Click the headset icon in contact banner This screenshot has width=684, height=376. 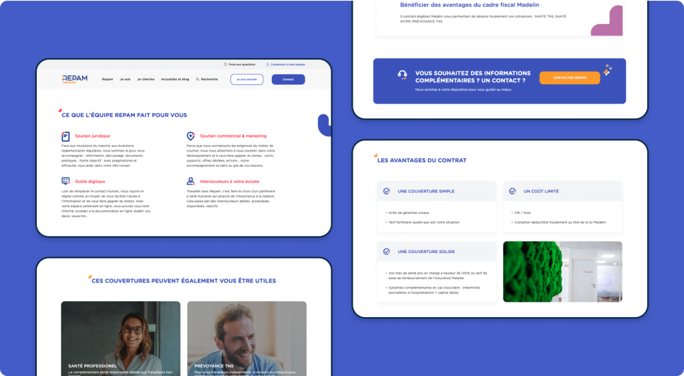(402, 75)
